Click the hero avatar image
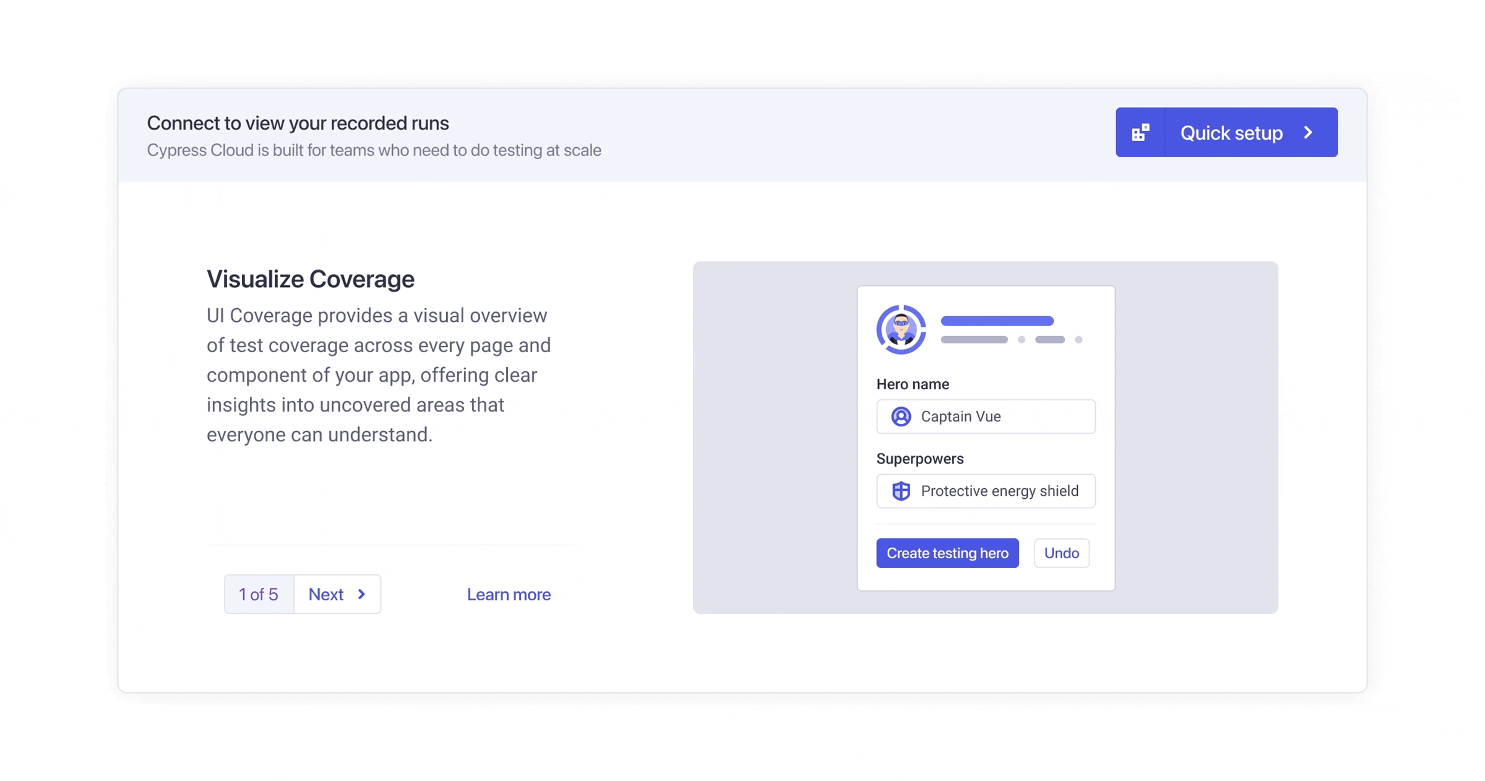 tap(901, 329)
